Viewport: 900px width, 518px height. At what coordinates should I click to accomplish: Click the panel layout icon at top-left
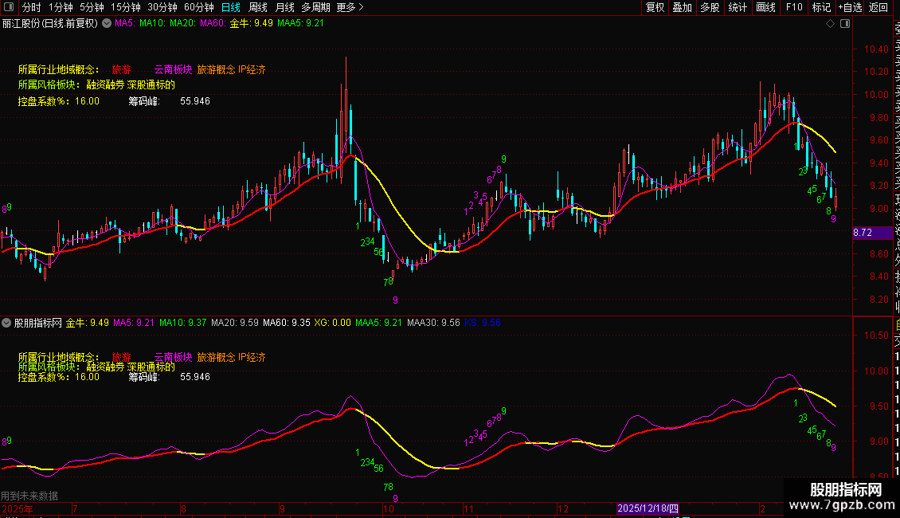click(x=8, y=7)
